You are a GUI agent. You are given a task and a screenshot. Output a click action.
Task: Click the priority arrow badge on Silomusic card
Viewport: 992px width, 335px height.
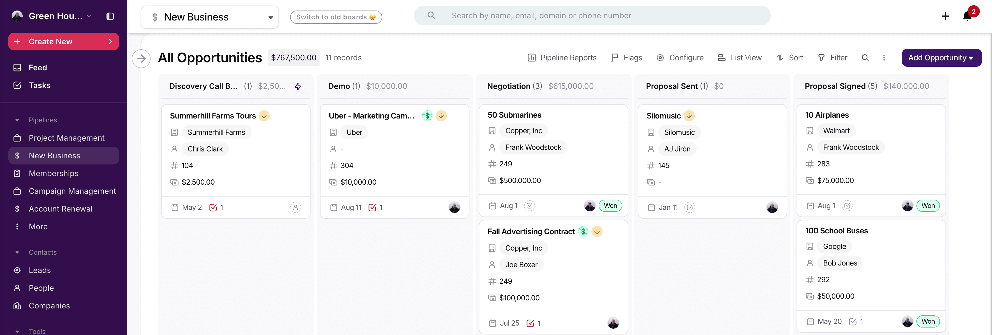[689, 116]
